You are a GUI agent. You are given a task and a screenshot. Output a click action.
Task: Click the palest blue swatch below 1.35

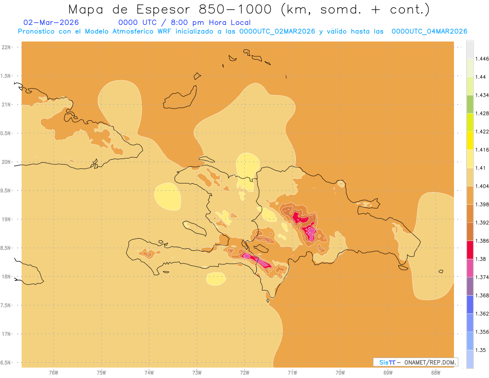tap(470, 359)
